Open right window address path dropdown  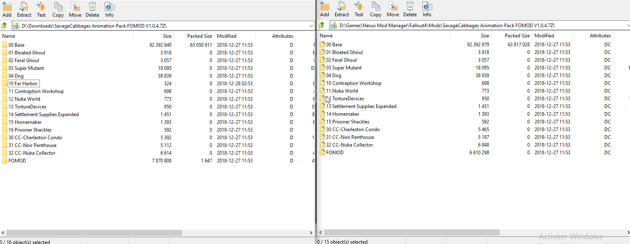(x=628, y=25)
